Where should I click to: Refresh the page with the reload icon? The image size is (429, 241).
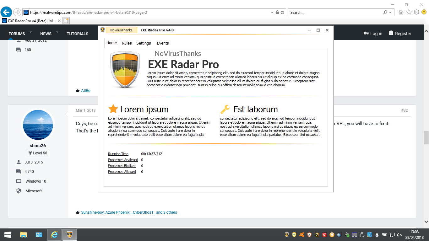coord(282,13)
